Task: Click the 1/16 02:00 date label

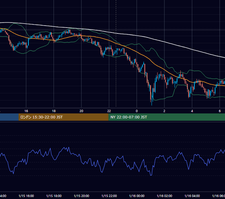Action: (164, 196)
